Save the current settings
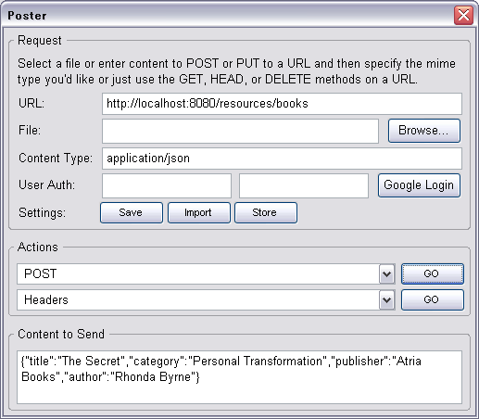This screenshot has width=479, height=419. (x=132, y=212)
